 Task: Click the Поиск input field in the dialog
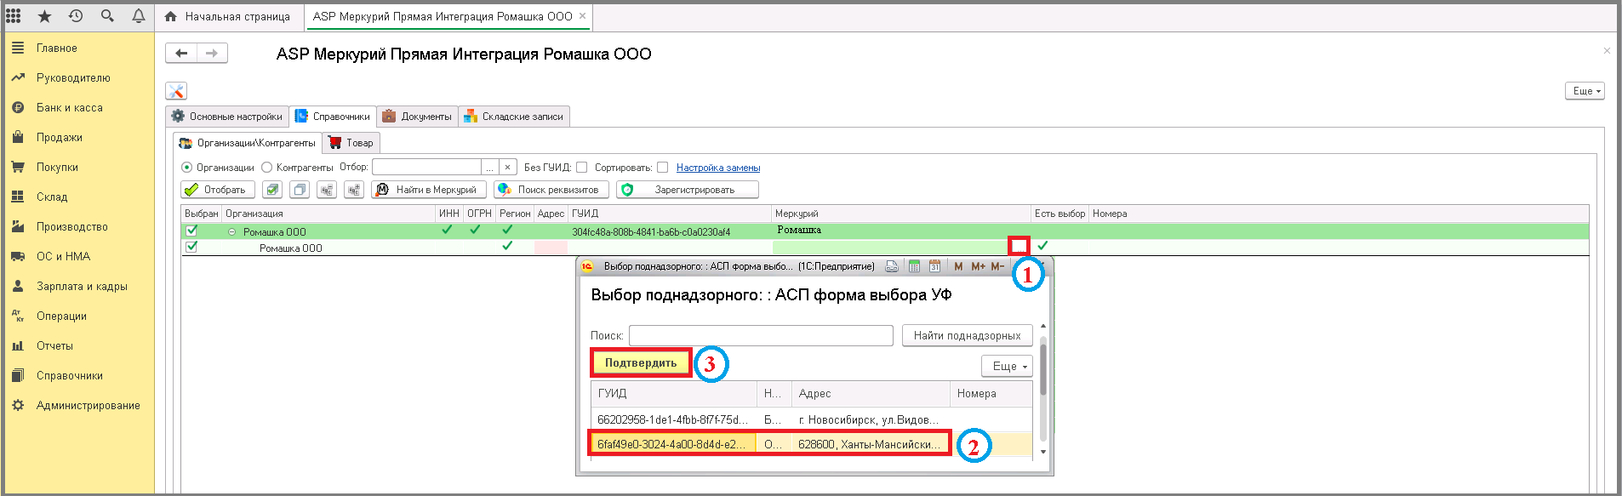761,335
